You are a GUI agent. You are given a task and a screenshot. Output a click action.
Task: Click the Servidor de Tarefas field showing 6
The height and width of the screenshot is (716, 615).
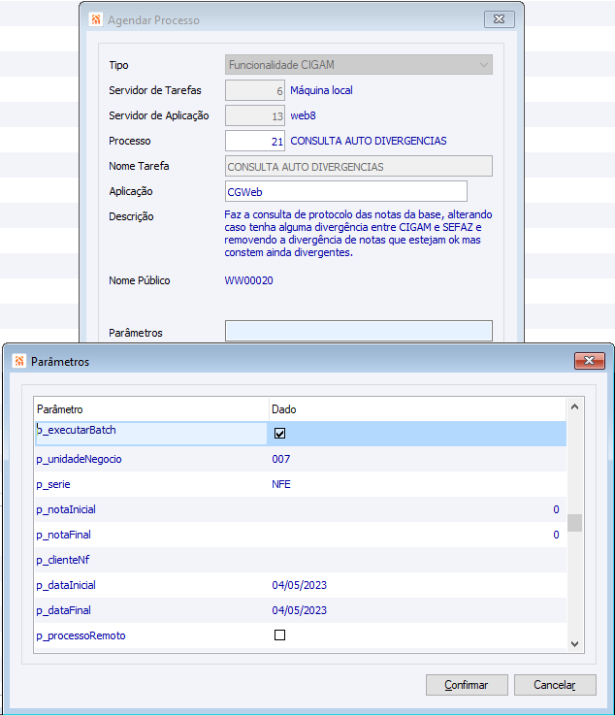pyautogui.click(x=255, y=90)
